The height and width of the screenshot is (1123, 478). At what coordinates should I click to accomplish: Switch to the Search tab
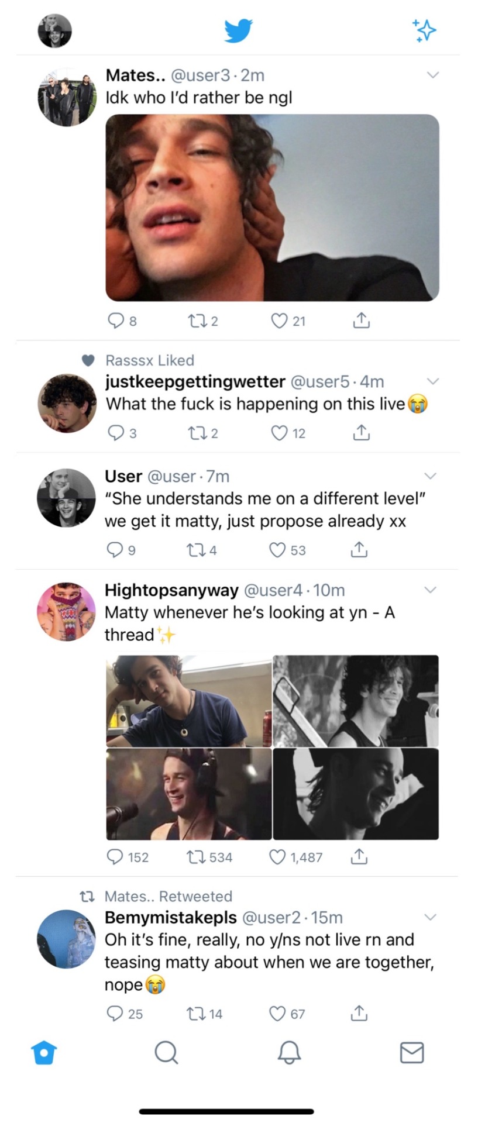tap(166, 1052)
